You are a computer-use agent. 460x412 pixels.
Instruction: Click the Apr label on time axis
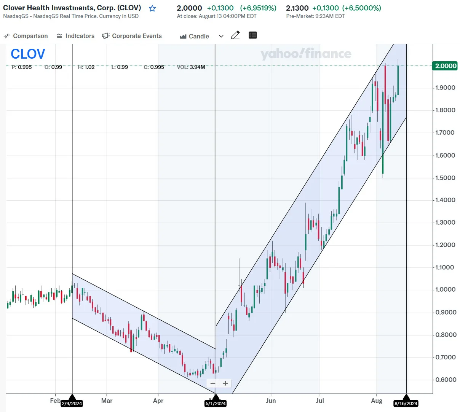(x=158, y=401)
